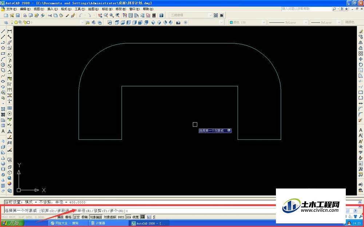Viewport: 364px width, 227px height.
Task: Click the Undo arrow icon
Action: tap(80, 15)
